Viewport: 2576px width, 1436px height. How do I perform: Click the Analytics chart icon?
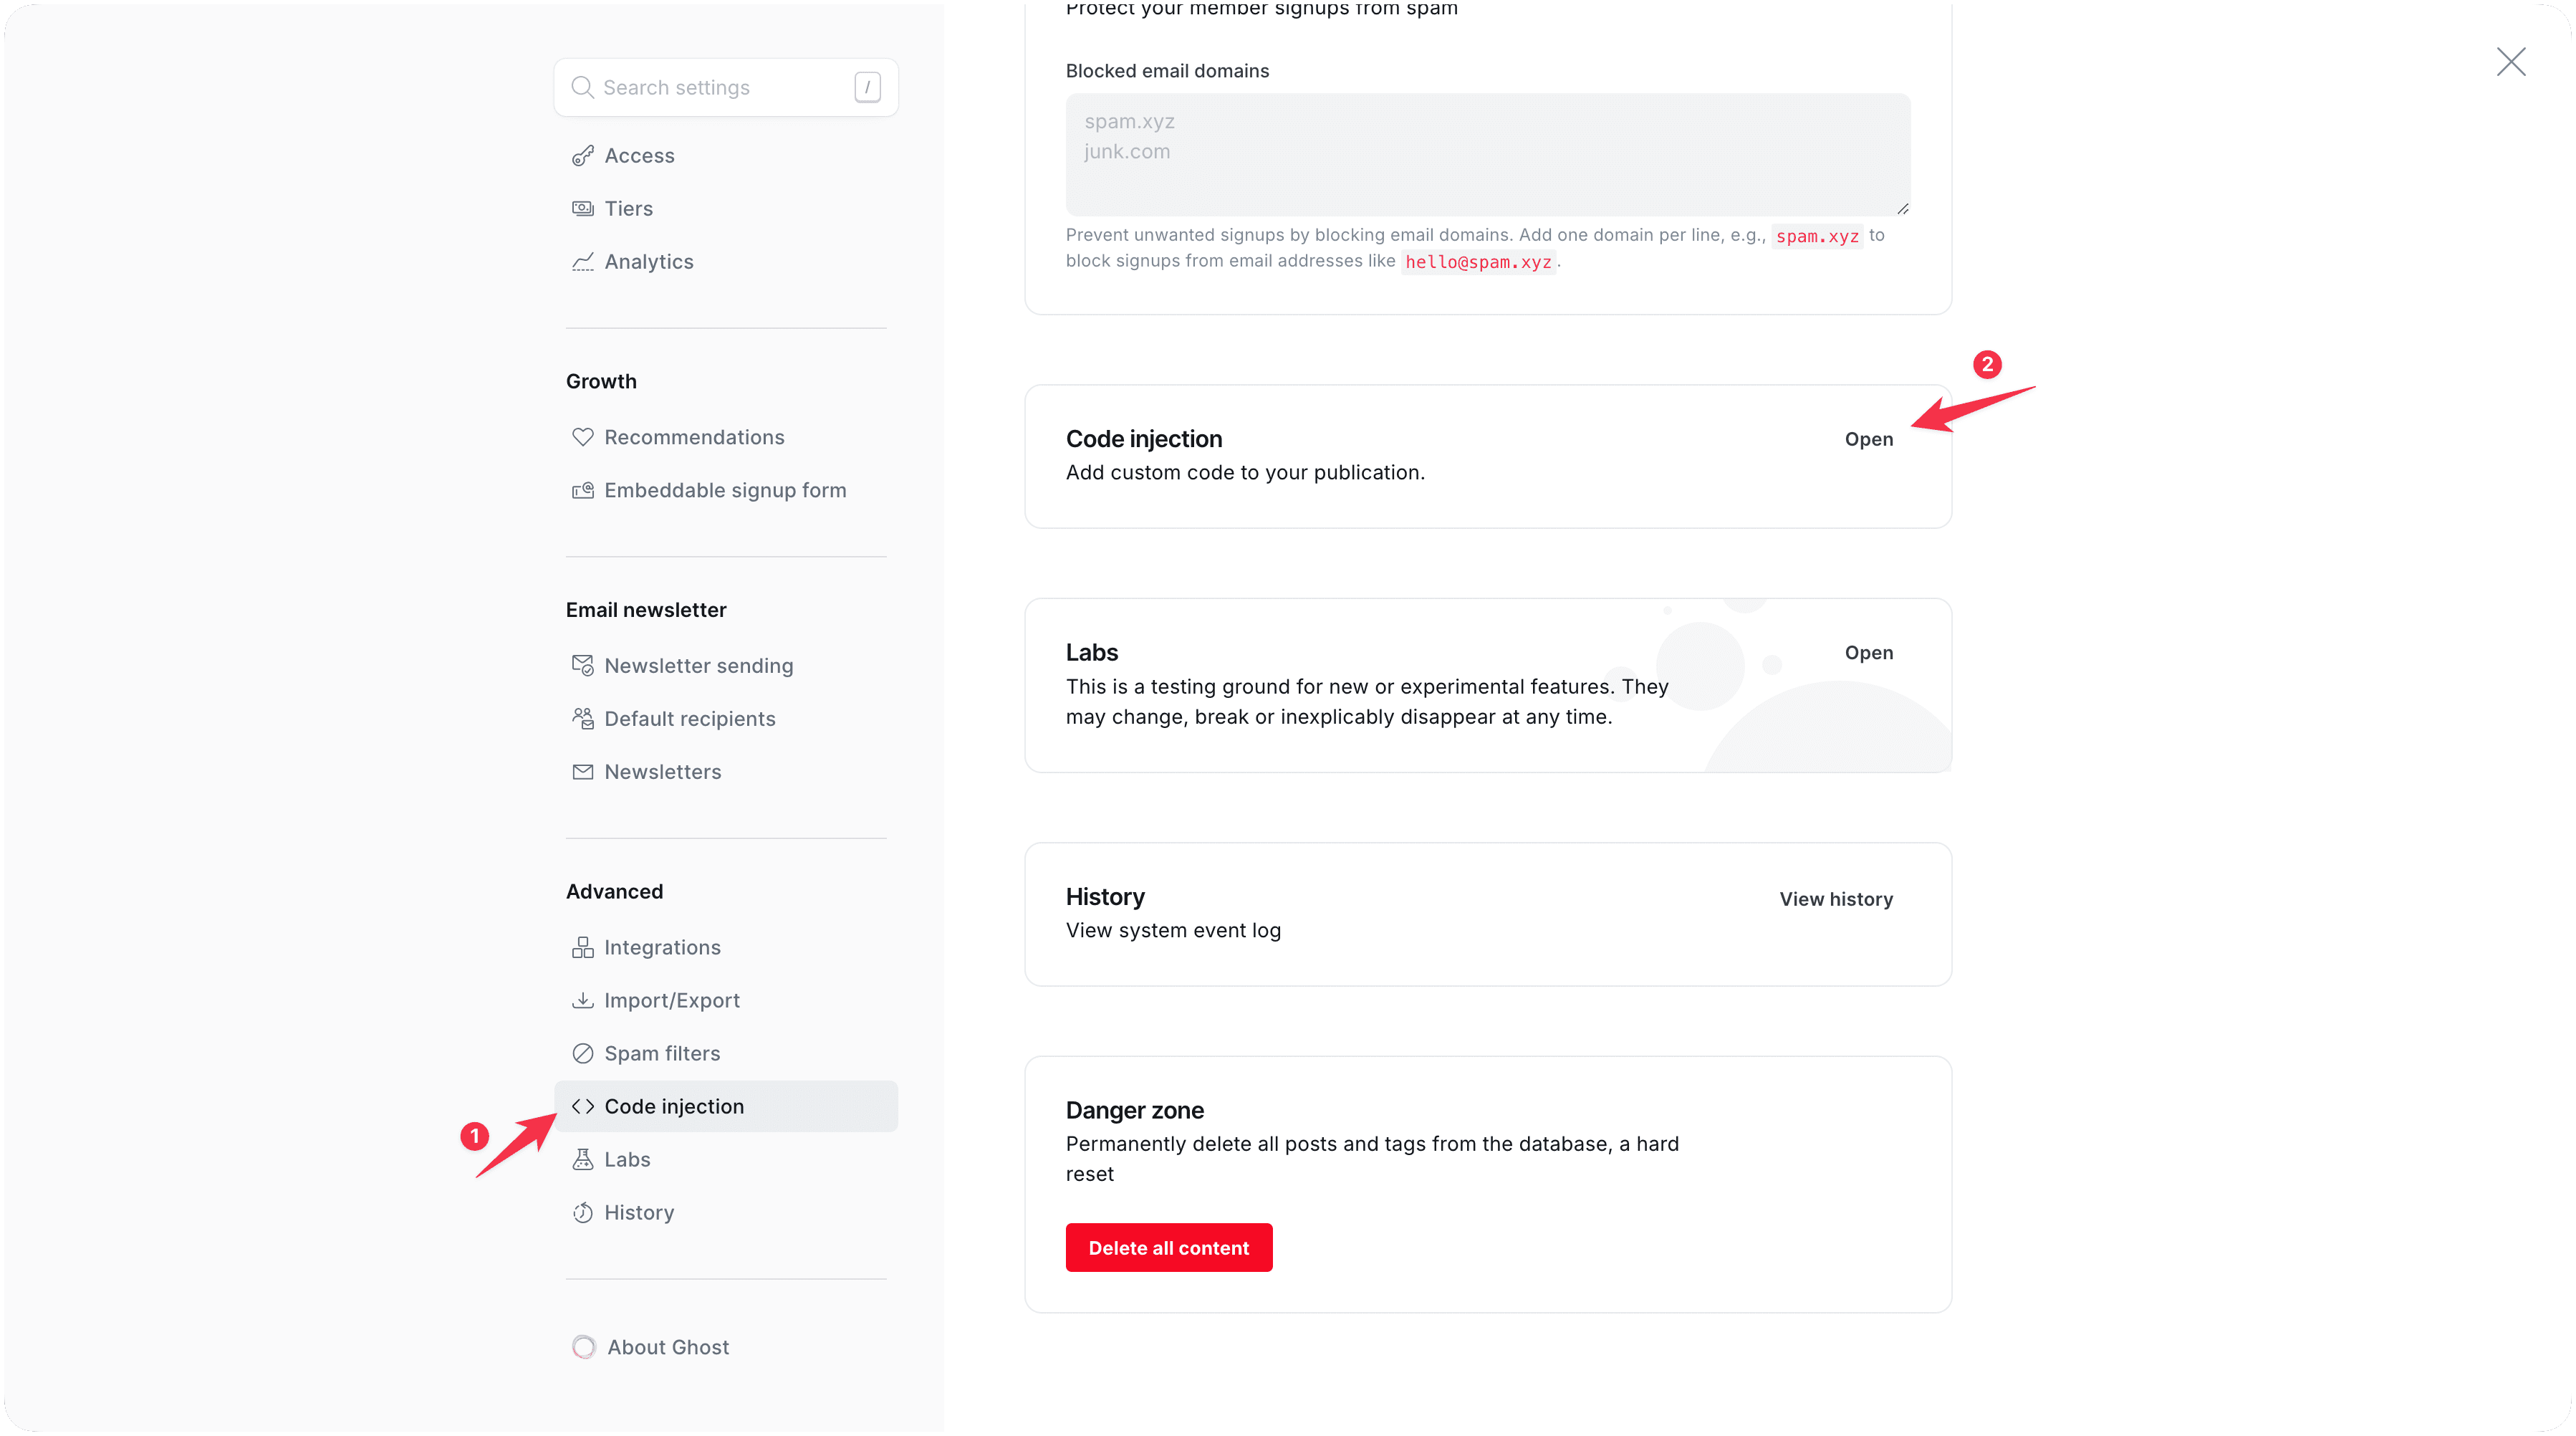point(582,262)
